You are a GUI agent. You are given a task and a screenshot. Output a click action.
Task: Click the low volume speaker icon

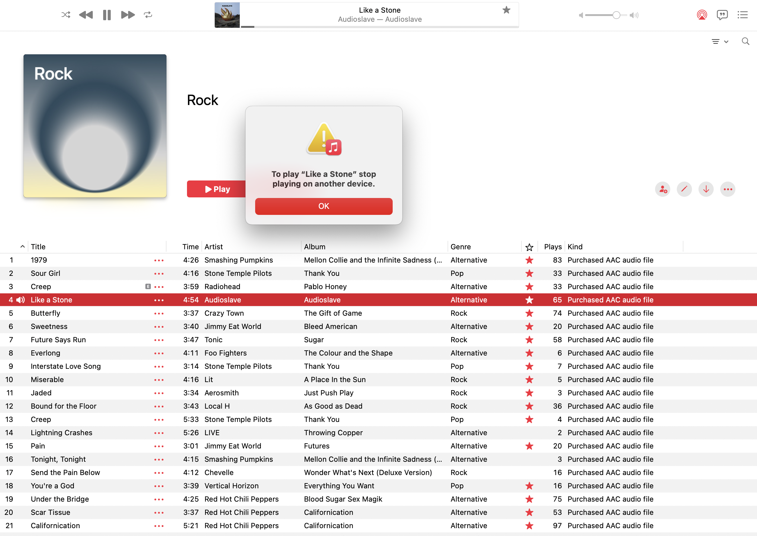pos(581,15)
